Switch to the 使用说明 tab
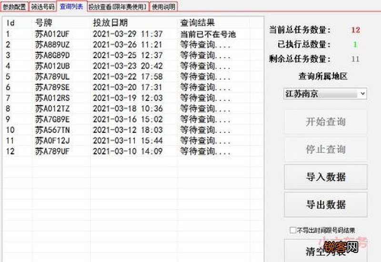Image resolution: width=381 pixels, height=262 pixels. point(163,7)
